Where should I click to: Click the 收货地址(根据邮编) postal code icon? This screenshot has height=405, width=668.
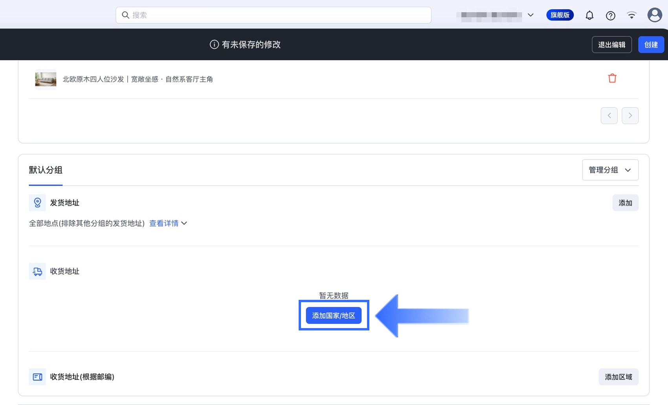coord(37,377)
